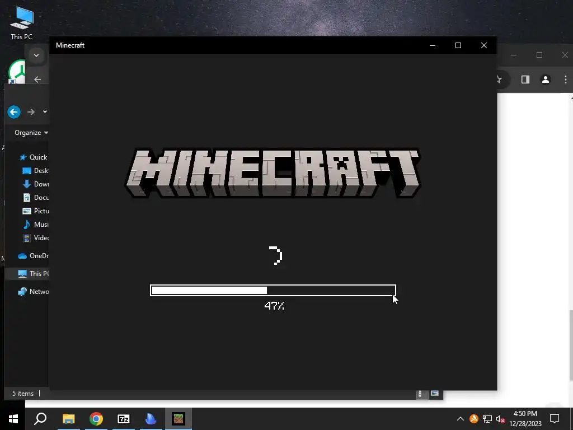Click the Chrome tab search chevron button
Screen dimensions: 573x430
[x=36, y=55]
